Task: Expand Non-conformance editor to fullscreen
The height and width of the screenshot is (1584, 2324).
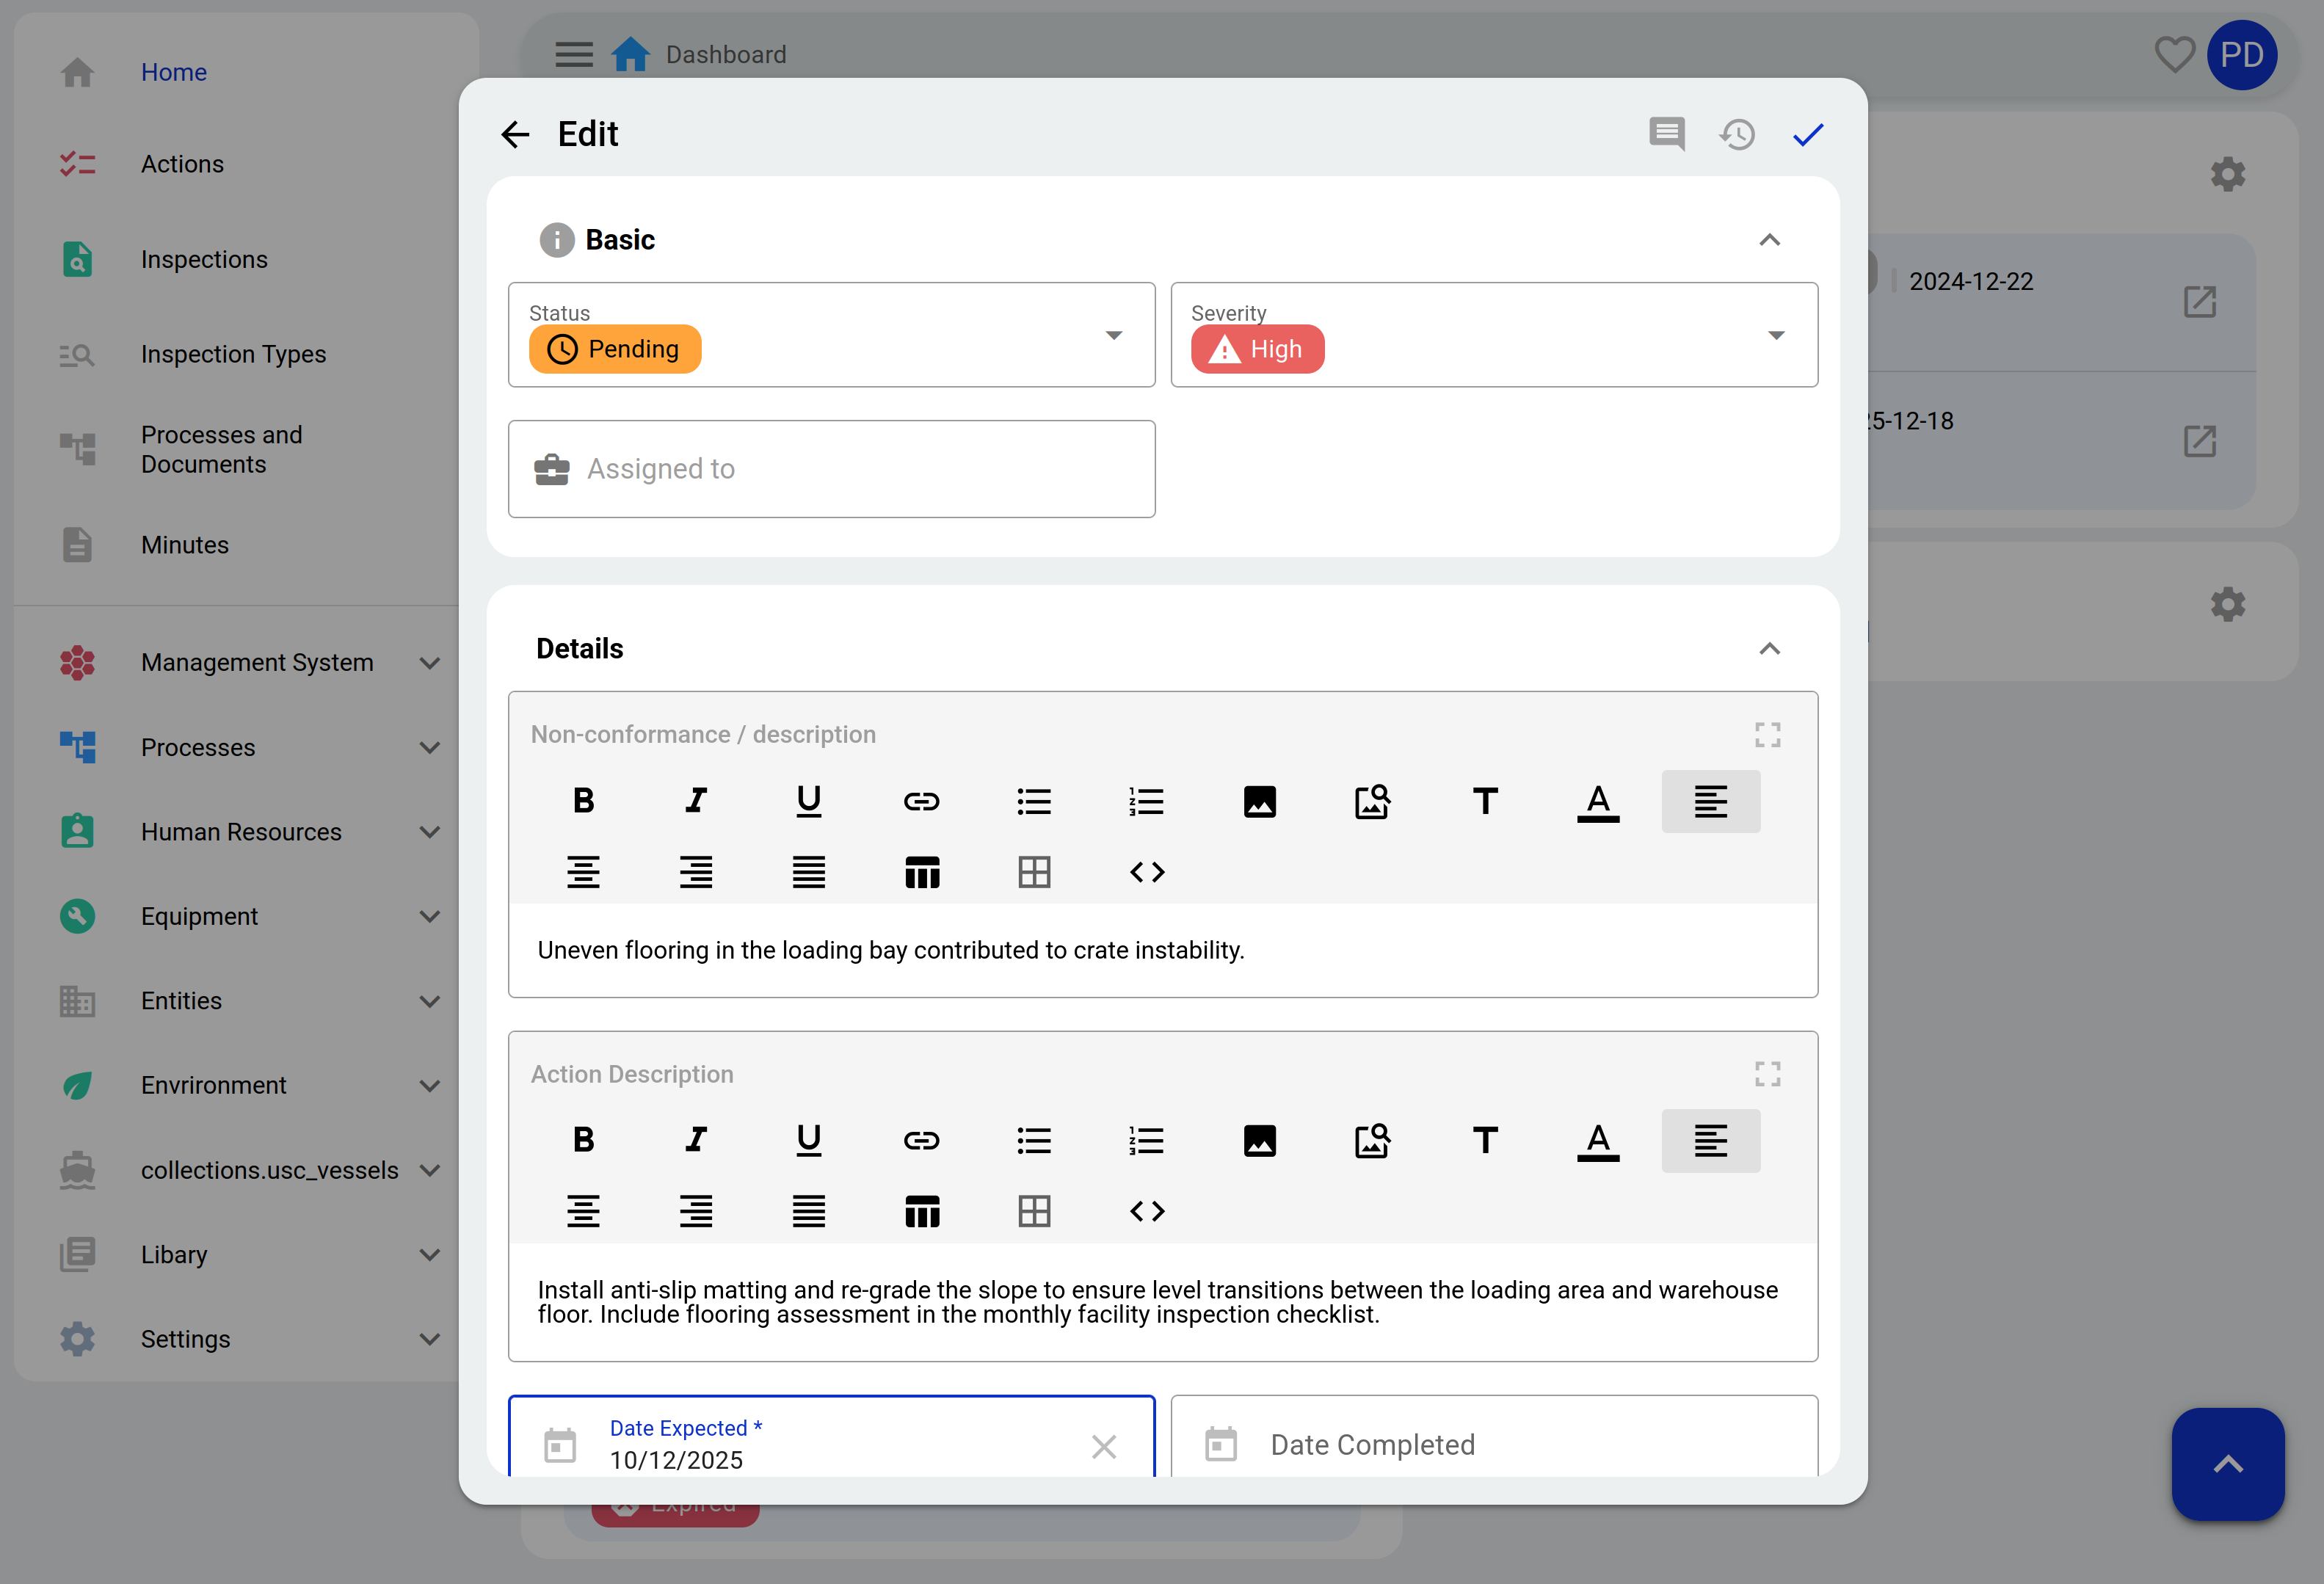Action: coord(1767,735)
